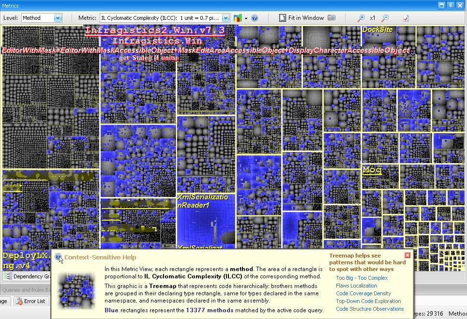
Task: Click the get_State() (4 units) method label
Action: (x=148, y=58)
